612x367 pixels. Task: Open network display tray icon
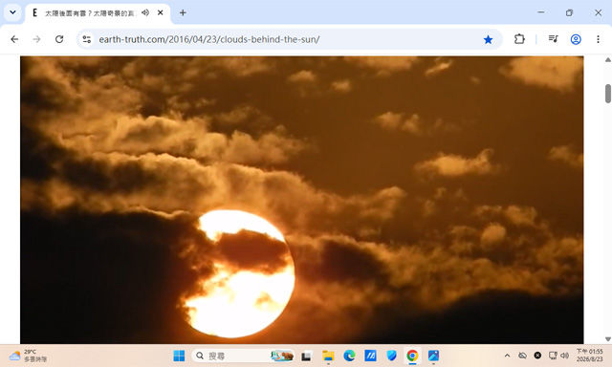coord(553,356)
